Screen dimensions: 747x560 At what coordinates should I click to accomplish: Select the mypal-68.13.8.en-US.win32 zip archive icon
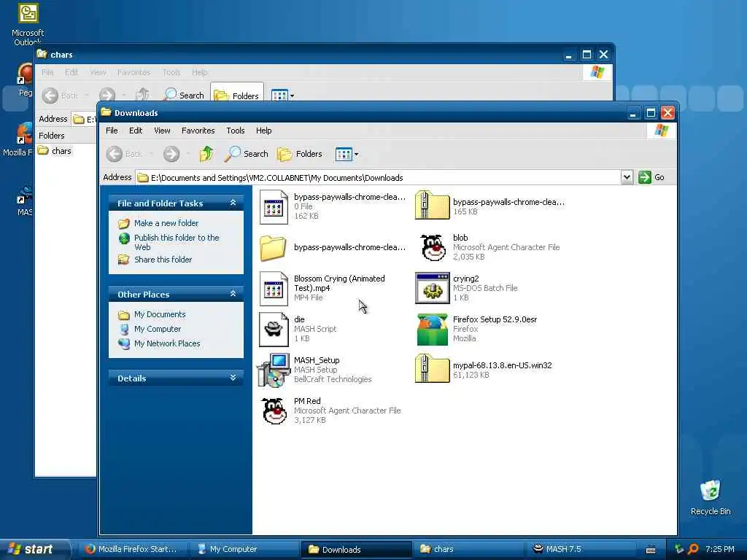click(x=433, y=369)
